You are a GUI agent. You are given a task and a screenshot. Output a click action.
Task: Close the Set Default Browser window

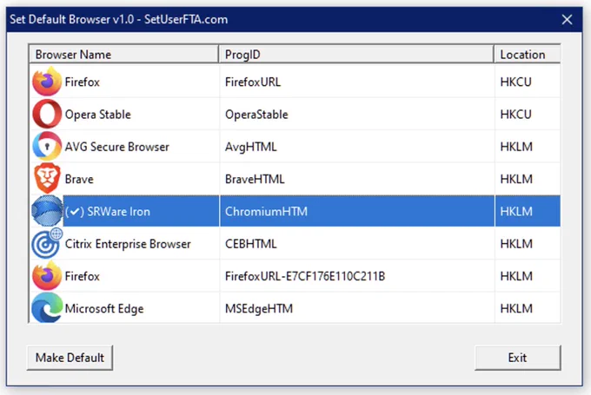click(567, 20)
